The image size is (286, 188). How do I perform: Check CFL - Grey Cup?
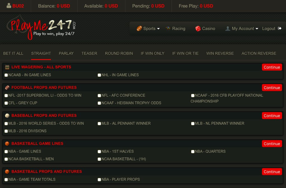6,103
